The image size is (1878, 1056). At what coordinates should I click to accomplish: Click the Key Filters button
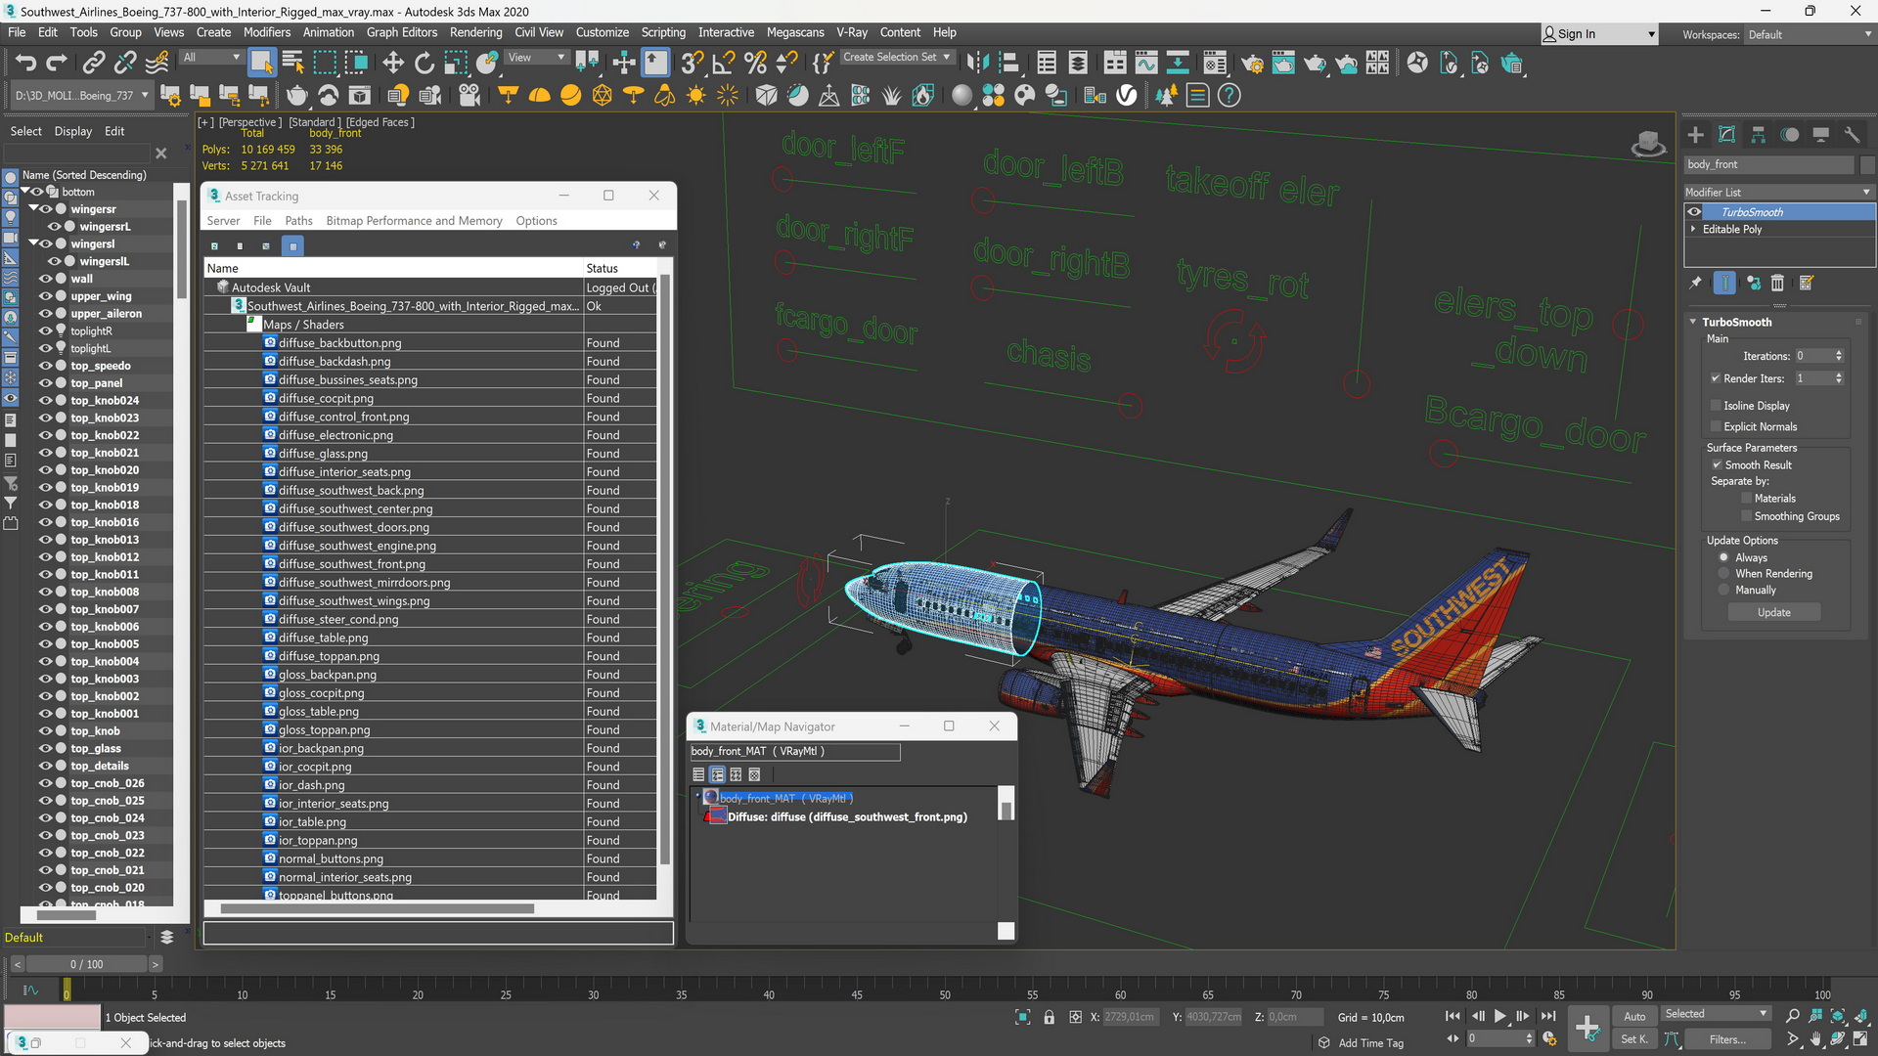1727,1039
